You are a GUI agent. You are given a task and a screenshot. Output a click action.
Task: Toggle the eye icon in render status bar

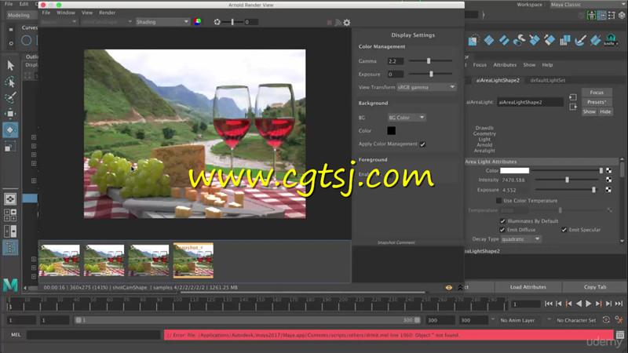[x=449, y=287]
